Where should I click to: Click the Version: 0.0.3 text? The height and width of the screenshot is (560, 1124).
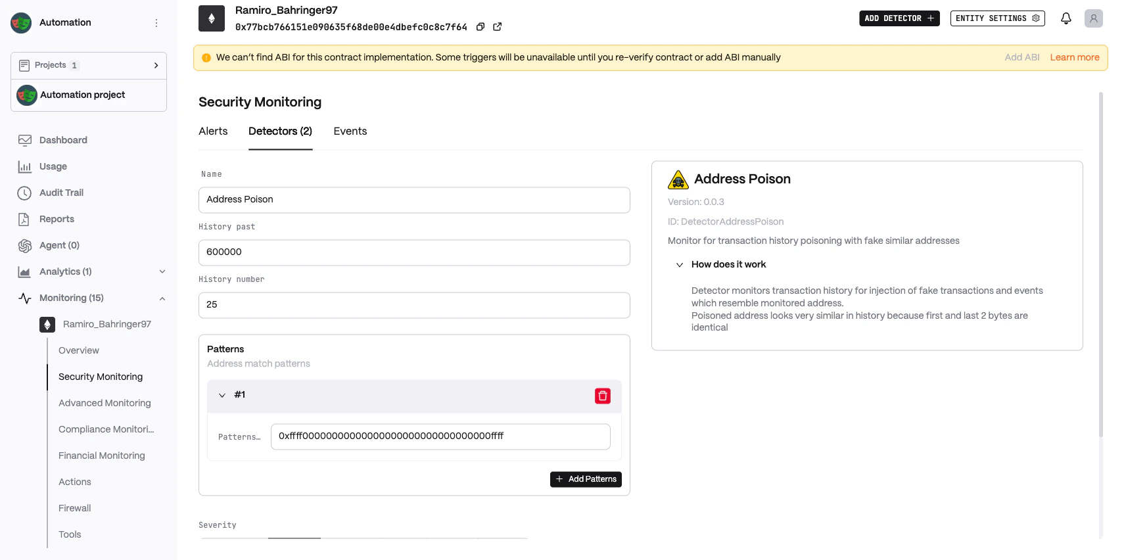696,202
